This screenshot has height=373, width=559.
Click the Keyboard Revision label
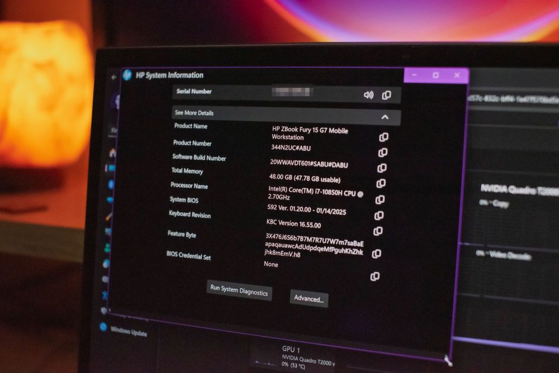pos(190,214)
